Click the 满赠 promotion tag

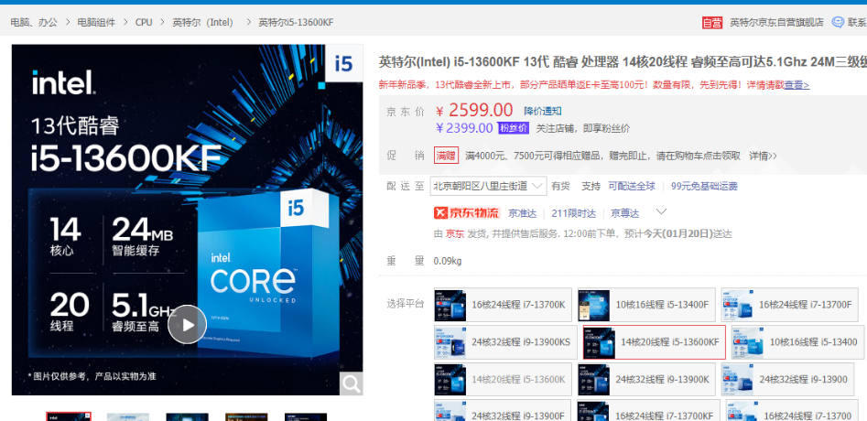tap(446, 156)
